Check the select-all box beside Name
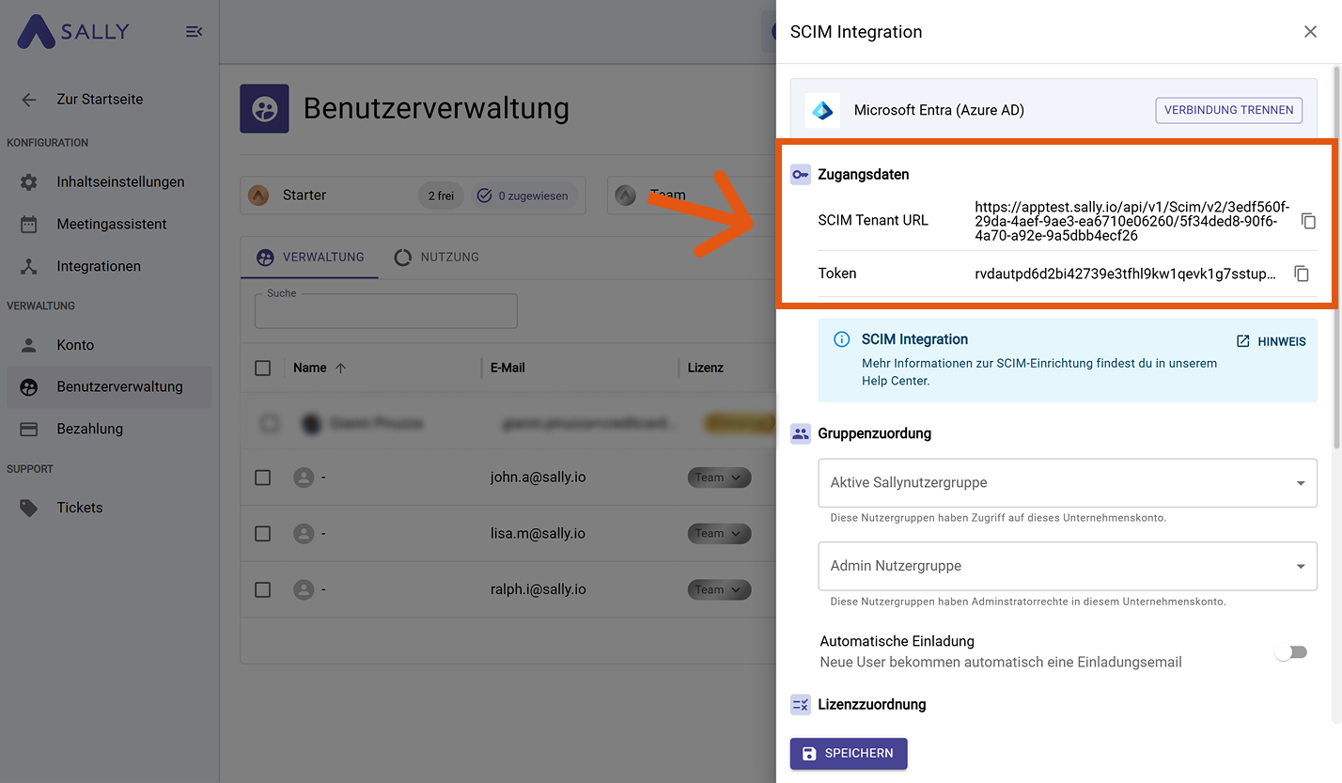Screen dimensions: 1342x783 click(x=263, y=368)
